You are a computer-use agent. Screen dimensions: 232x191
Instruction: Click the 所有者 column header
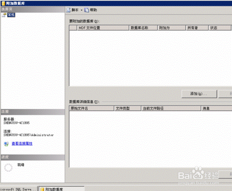[197, 28]
